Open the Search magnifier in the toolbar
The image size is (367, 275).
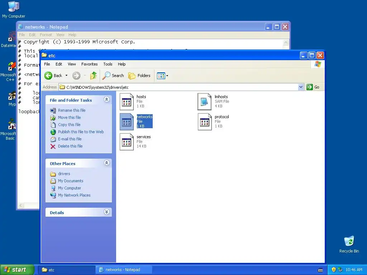(x=106, y=76)
